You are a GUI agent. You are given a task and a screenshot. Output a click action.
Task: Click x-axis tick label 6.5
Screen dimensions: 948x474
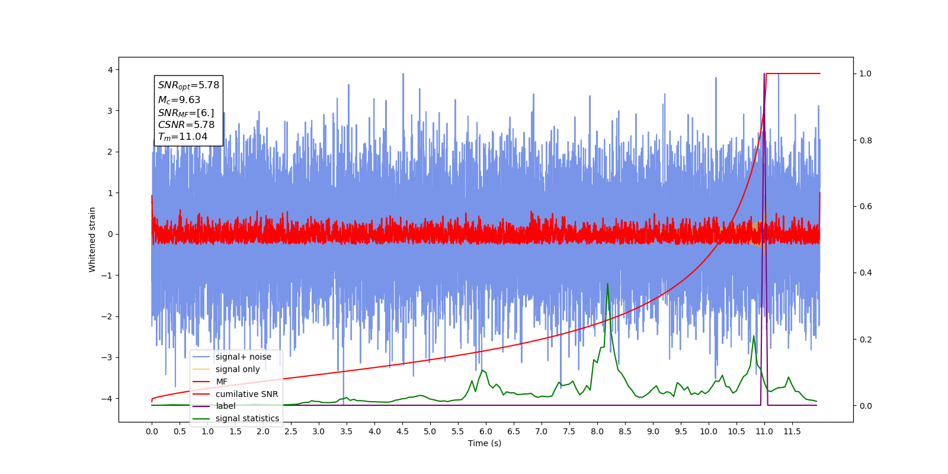[514, 431]
